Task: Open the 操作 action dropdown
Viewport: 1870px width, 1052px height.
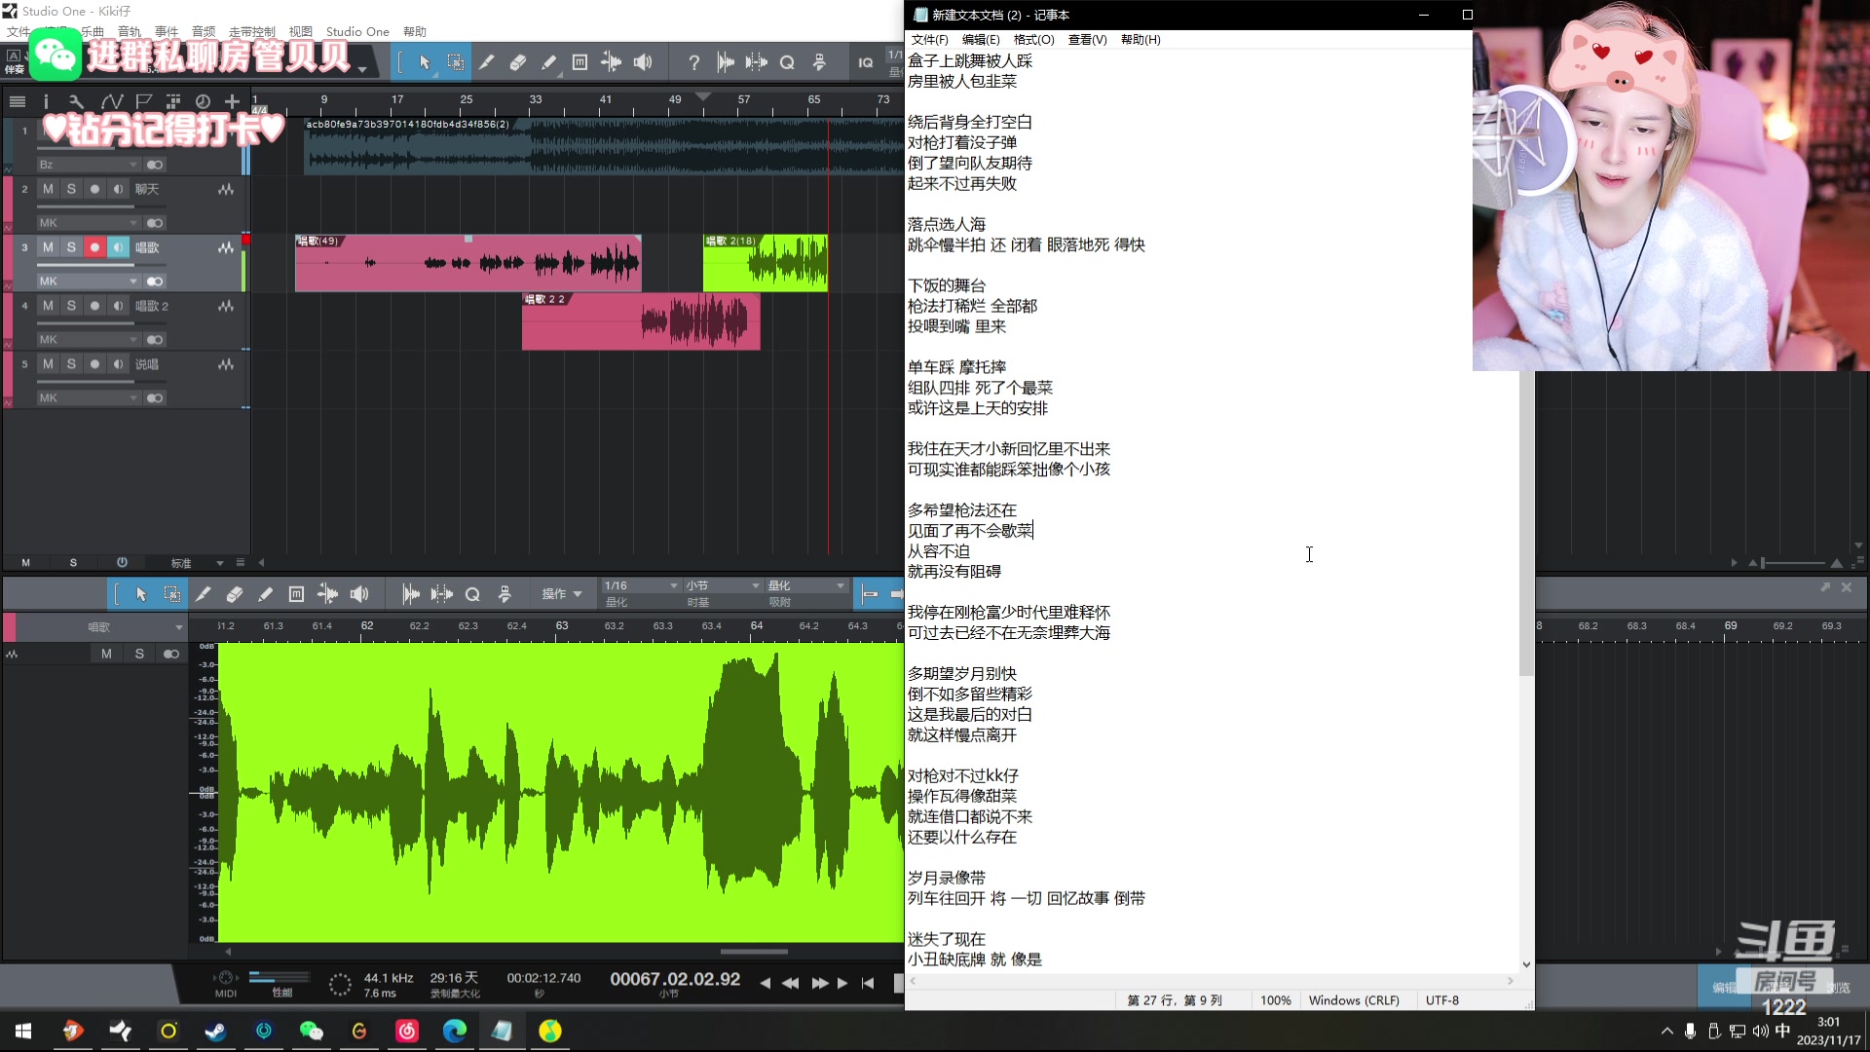Action: point(562,594)
